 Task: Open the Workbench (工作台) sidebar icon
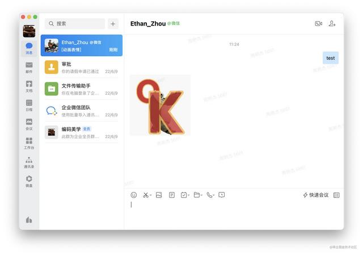(29, 143)
